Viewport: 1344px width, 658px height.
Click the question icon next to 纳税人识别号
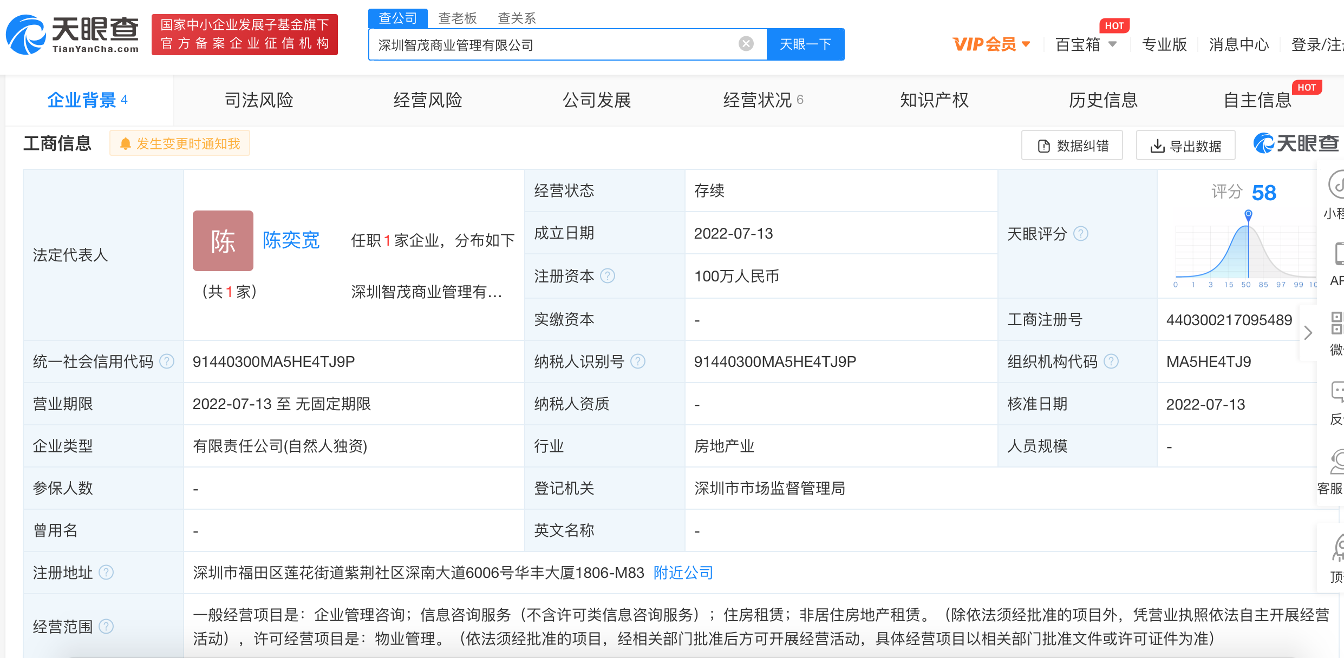tap(638, 361)
